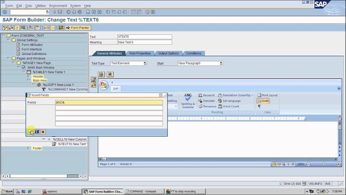Open the Translation ScreenTip dropdown
Image resolution: width=346 pixels, height=195 pixels.
coord(252,95)
